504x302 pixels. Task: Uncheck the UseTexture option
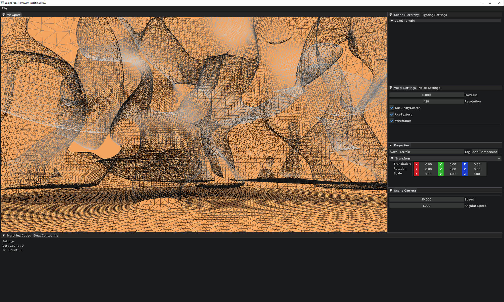392,114
